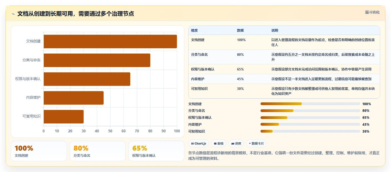Select the 文档创建 progress bar
The image size is (391, 172).
click(310, 104)
